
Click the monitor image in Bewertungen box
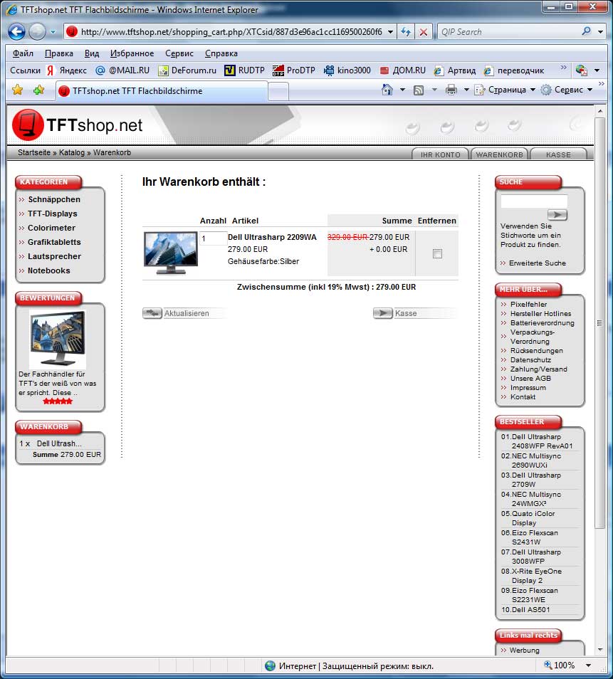pyautogui.click(x=58, y=339)
